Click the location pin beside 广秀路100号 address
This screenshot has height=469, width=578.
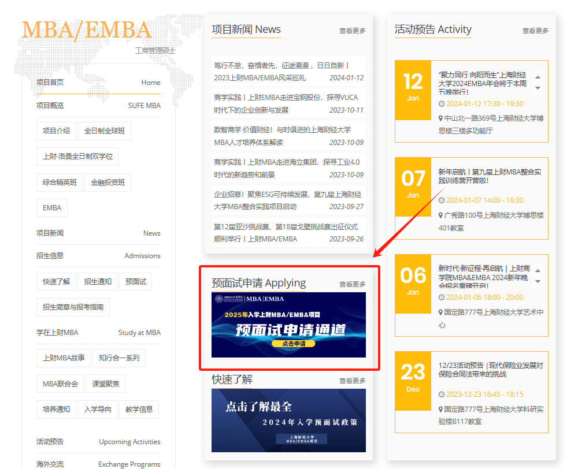(x=441, y=215)
